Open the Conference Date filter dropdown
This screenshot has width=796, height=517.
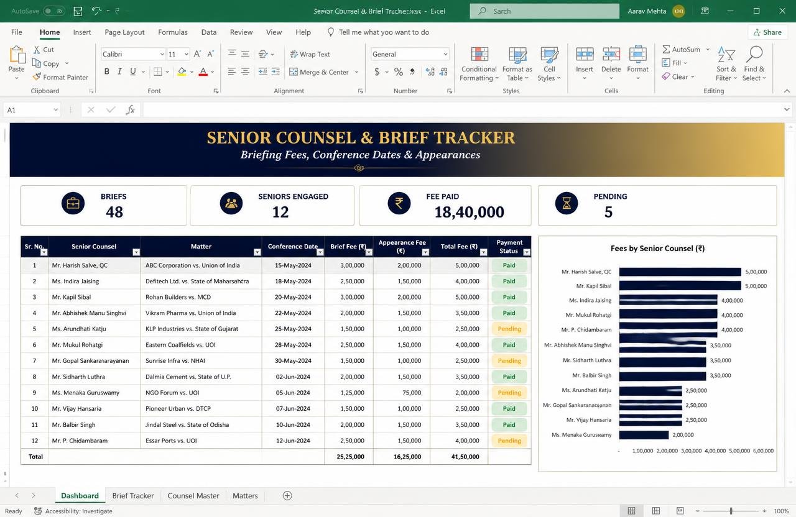(x=320, y=252)
